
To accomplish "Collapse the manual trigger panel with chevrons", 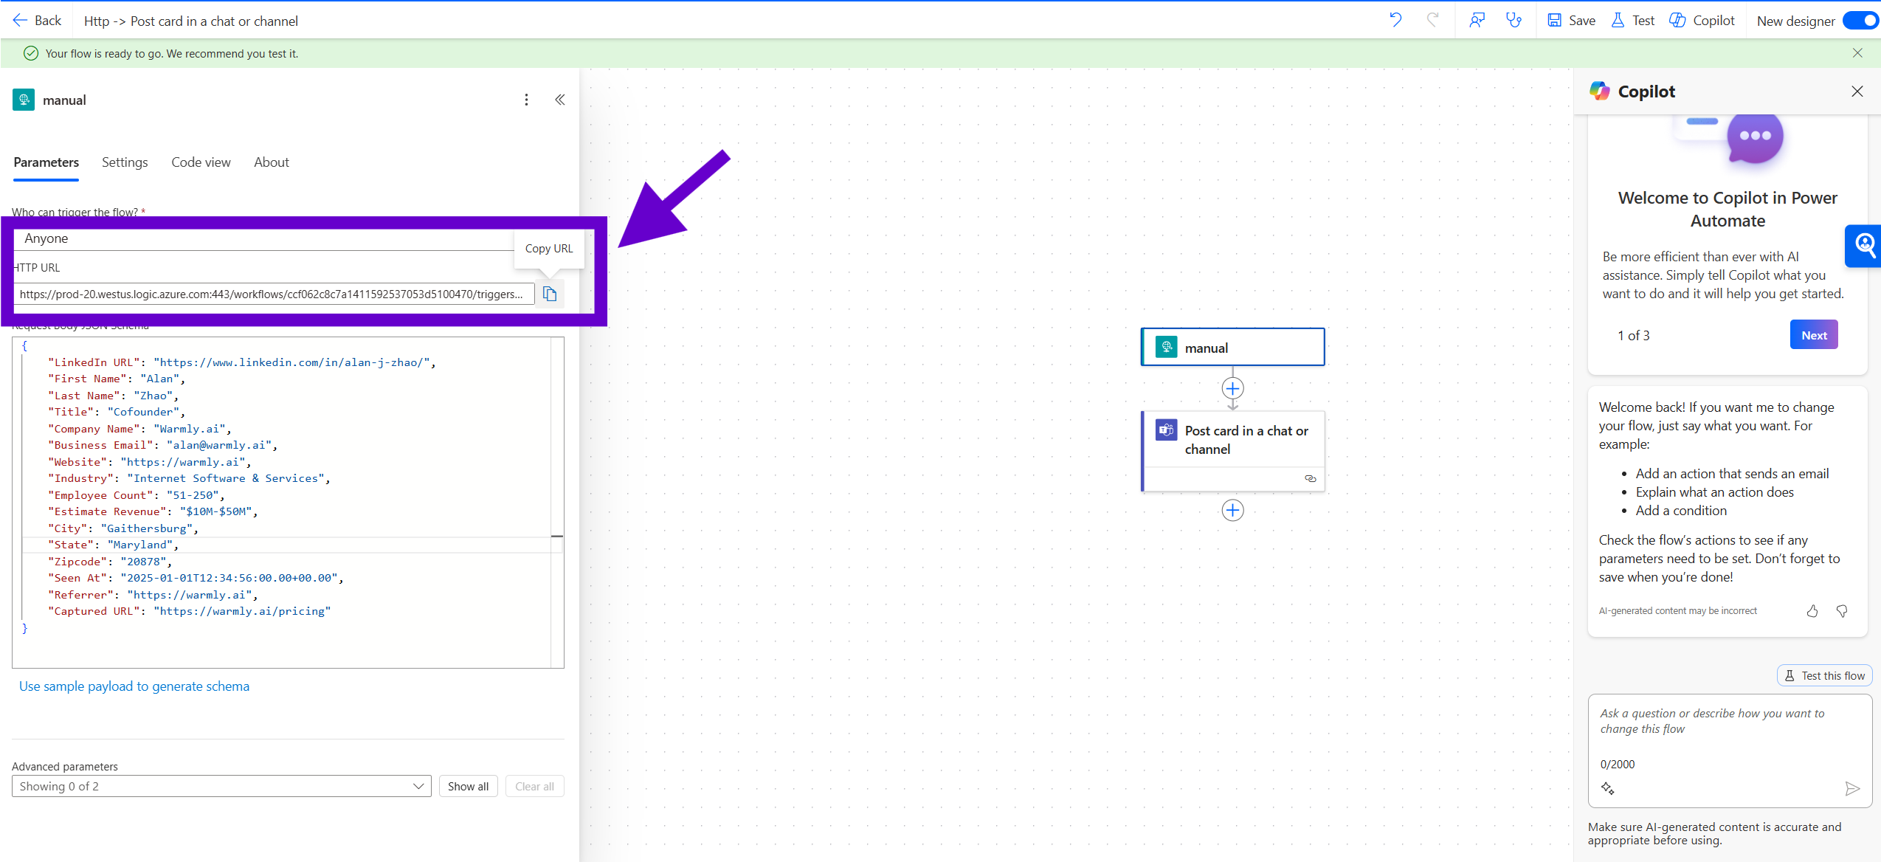I will tap(560, 100).
